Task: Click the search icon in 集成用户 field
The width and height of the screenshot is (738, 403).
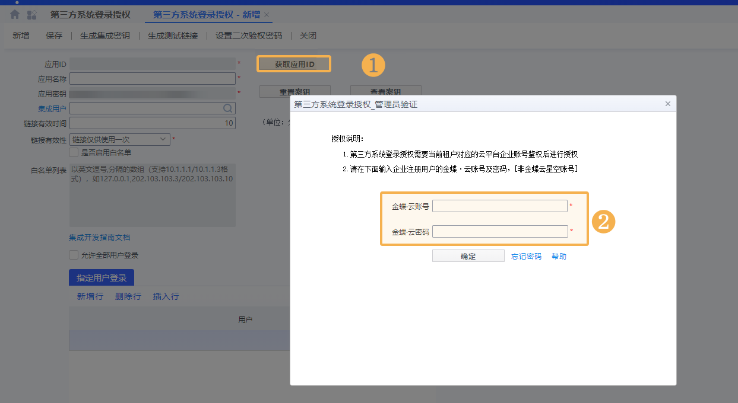Action: click(227, 108)
